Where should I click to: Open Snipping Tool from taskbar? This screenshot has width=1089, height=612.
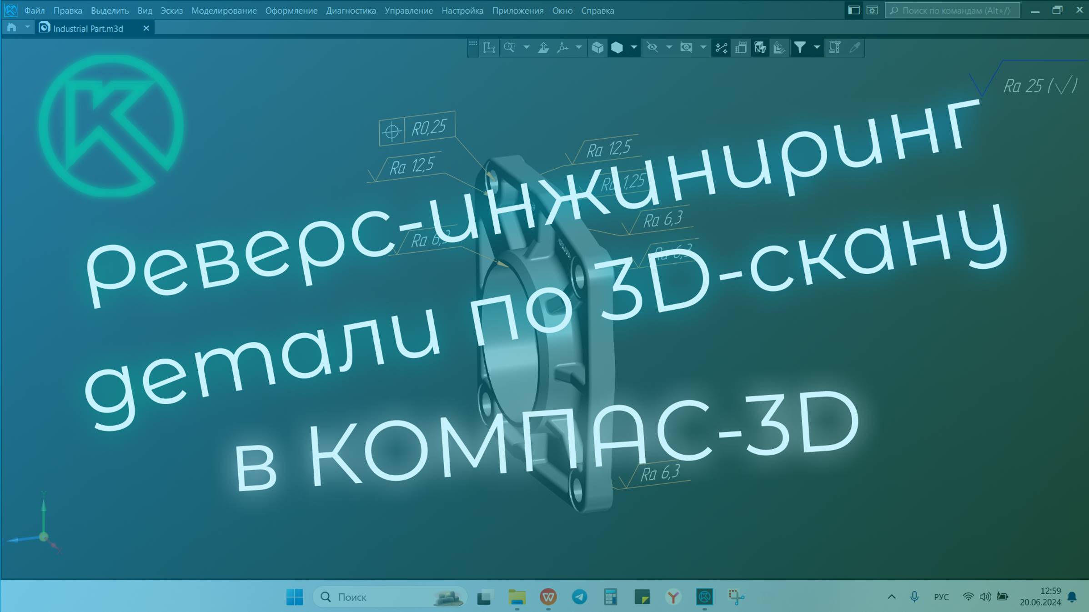pyautogui.click(x=736, y=597)
